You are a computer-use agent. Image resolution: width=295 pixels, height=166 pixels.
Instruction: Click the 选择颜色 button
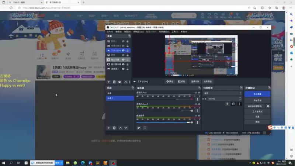208,82
